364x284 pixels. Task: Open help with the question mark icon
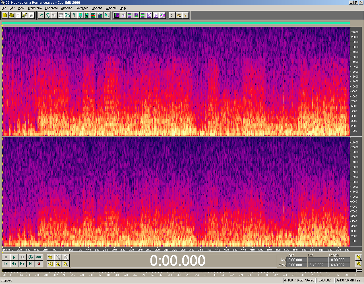click(185, 15)
